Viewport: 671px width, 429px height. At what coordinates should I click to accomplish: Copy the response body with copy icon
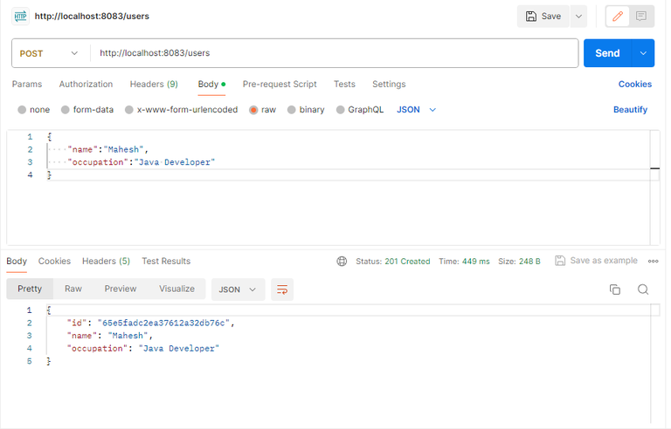pyautogui.click(x=615, y=289)
